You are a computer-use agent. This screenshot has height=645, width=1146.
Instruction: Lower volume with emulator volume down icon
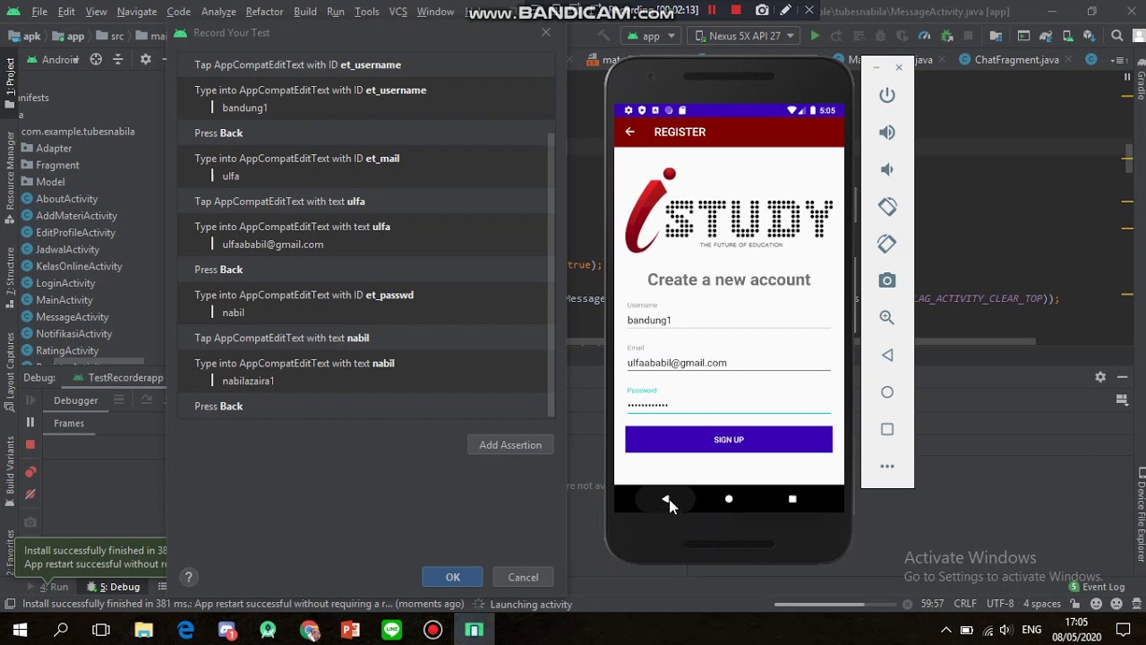[887, 169]
